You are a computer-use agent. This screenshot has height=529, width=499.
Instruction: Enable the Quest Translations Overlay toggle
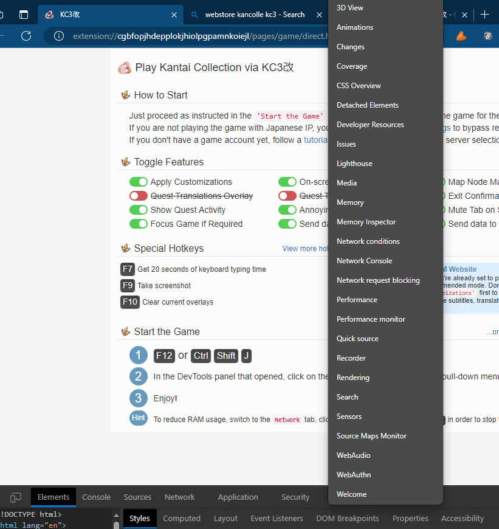coord(139,195)
